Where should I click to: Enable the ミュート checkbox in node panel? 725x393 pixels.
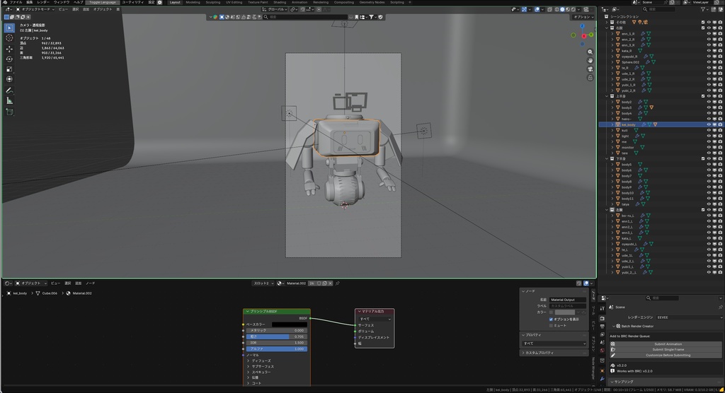coord(552,326)
